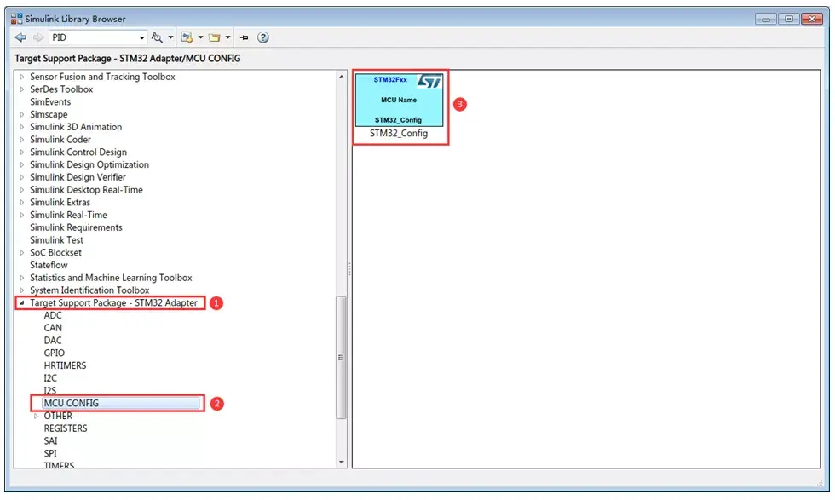Open the CAN sublibrary
This screenshot has width=835, height=500.
[53, 328]
